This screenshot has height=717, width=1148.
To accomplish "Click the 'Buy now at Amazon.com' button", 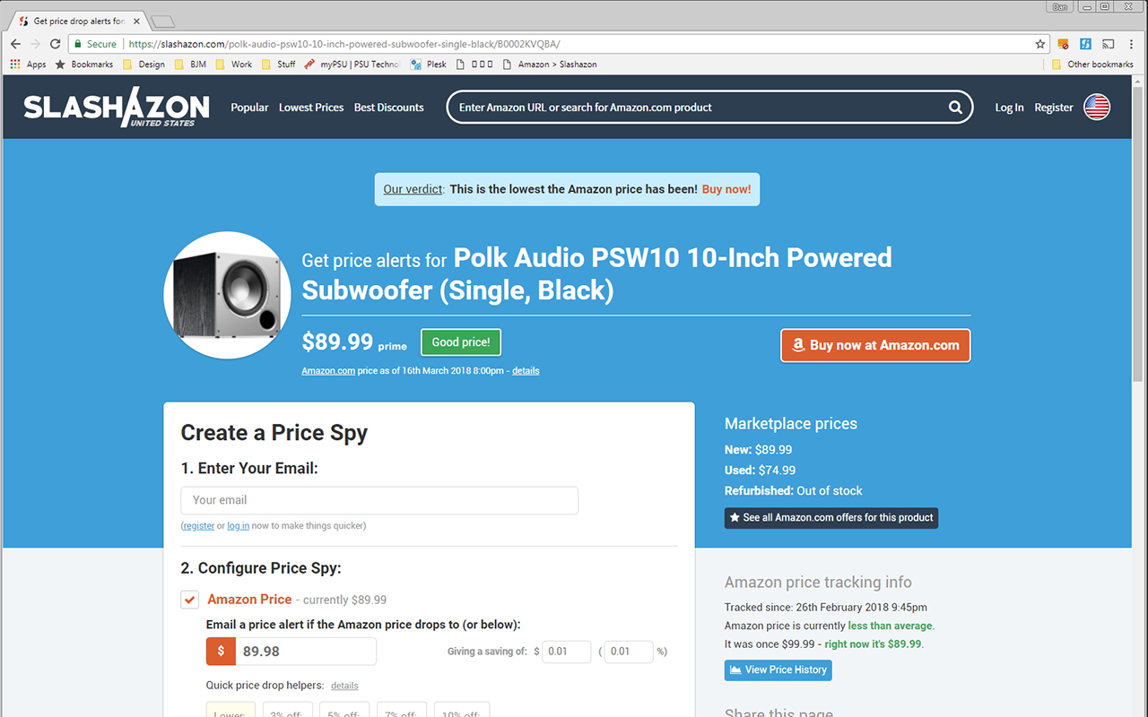I will click(x=875, y=345).
